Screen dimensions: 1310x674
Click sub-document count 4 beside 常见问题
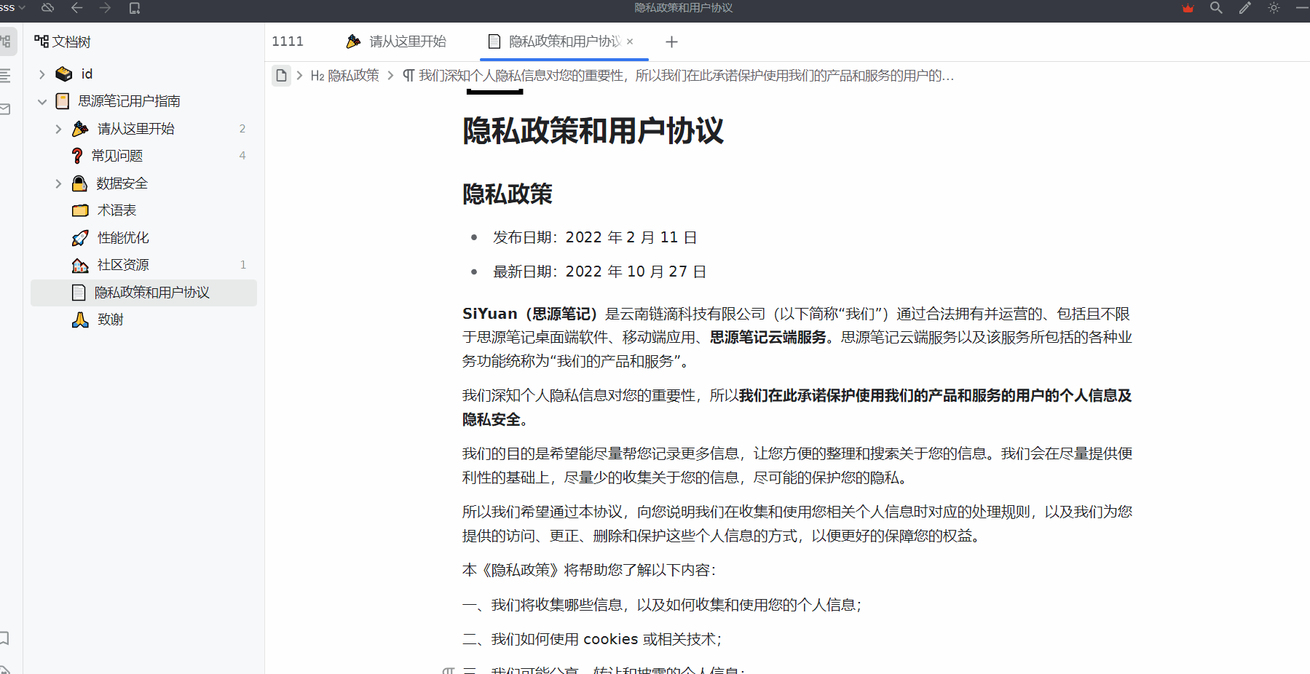pyautogui.click(x=242, y=156)
